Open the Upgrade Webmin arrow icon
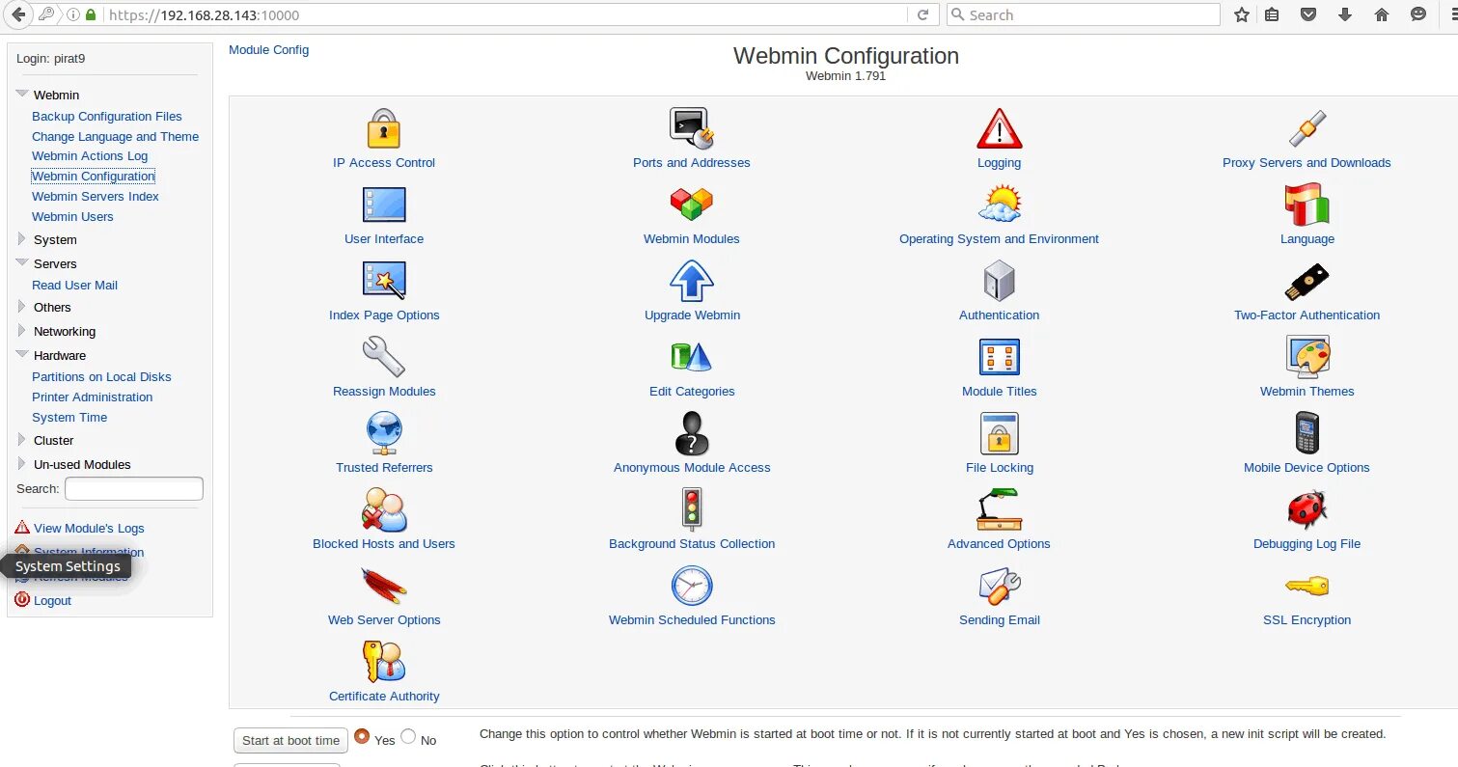1458x767 pixels. (691, 281)
